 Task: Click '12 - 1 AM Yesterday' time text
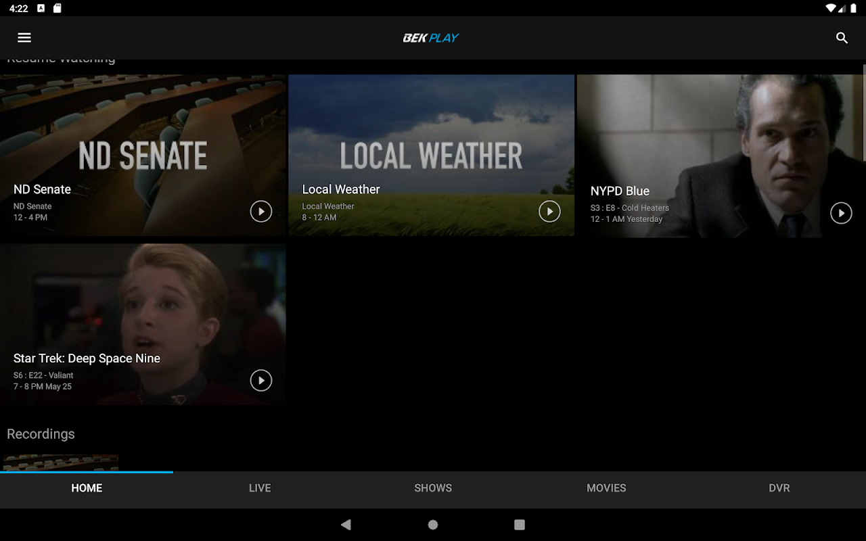pyautogui.click(x=626, y=219)
